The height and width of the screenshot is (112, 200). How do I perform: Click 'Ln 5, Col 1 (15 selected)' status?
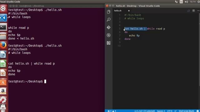(144, 111)
